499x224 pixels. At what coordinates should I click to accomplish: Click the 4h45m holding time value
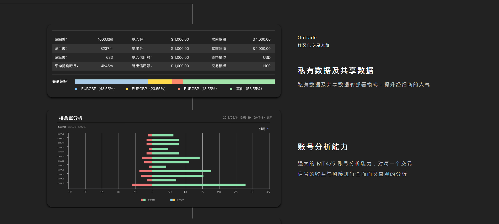(107, 66)
